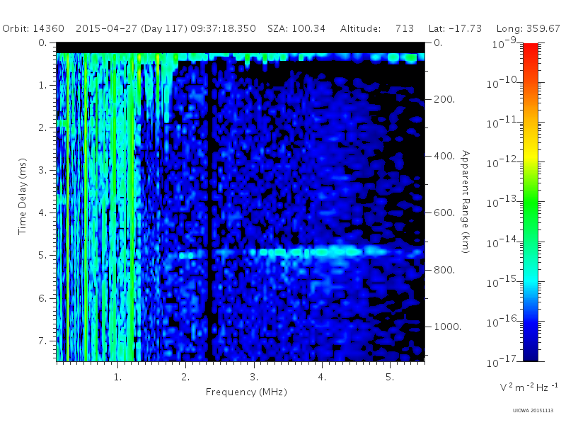This screenshot has height=425, width=566.
Task: Click the '0.' tick label on time delay axis
Action: pyautogui.click(x=42, y=42)
